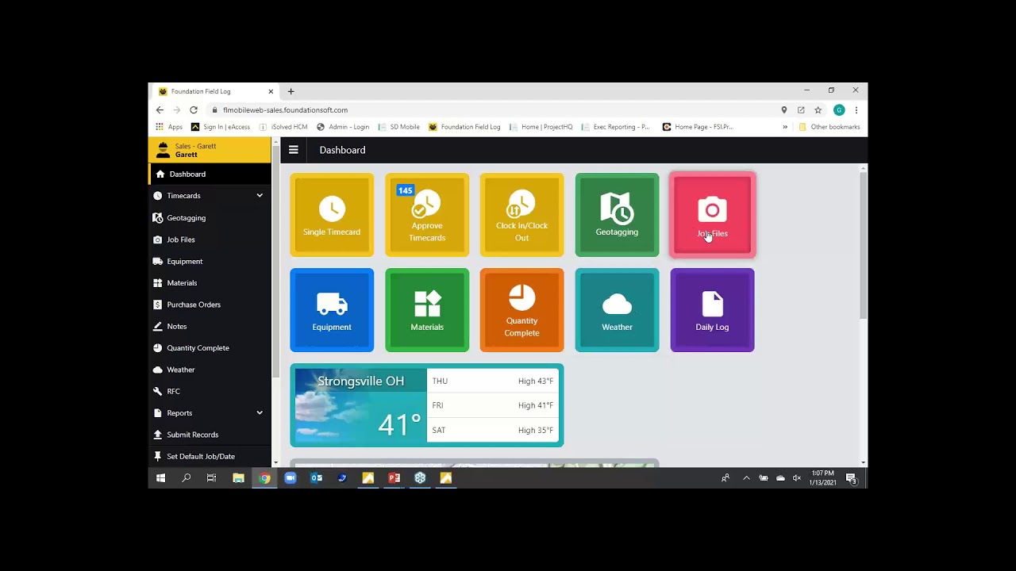Select Purchase Orders in the sidebar
Screen dimensions: 1016x571
[x=210, y=305]
